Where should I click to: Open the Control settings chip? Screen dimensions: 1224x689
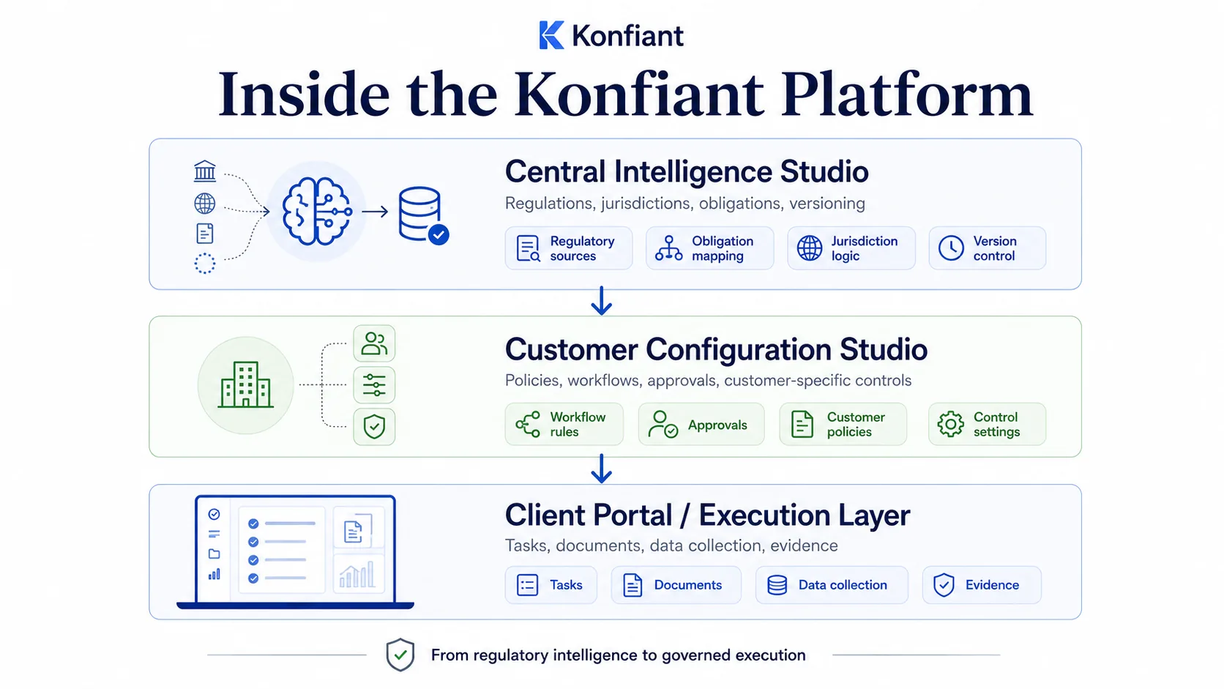pos(988,424)
